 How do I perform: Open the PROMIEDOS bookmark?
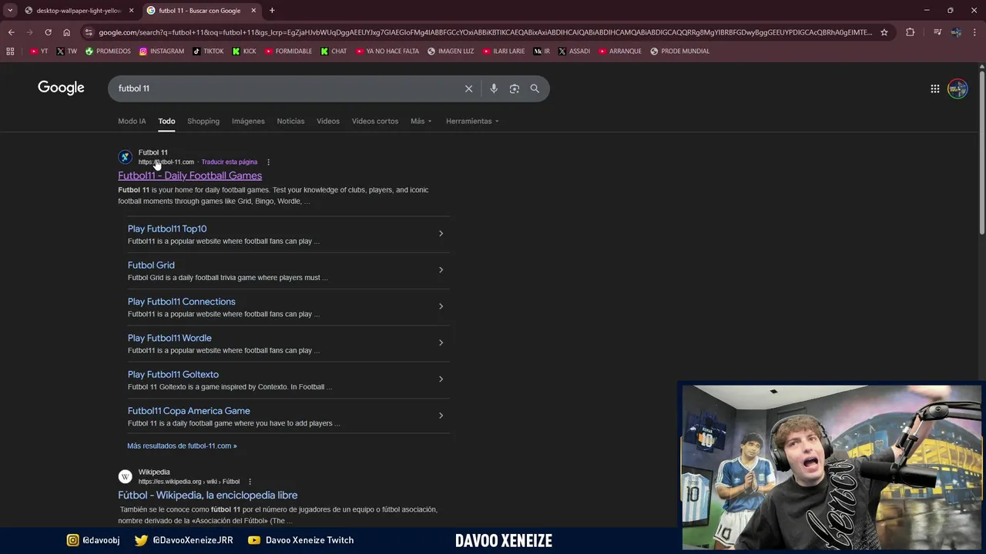pos(108,51)
